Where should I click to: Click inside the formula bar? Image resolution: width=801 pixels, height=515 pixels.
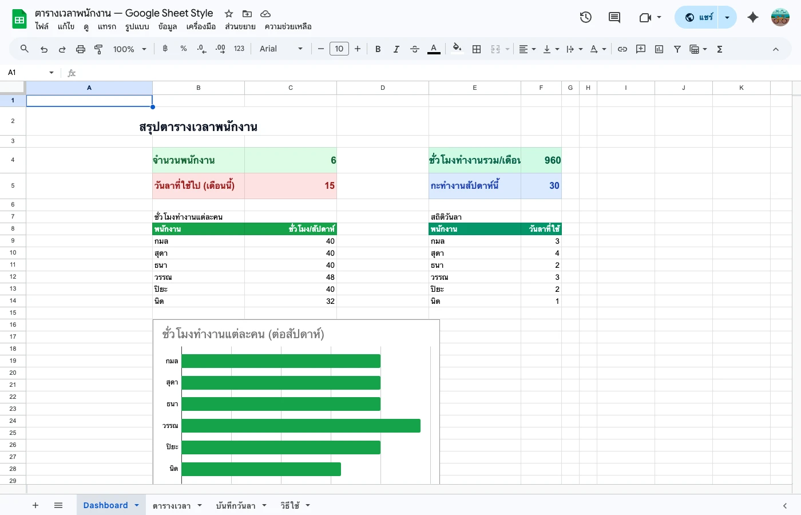[x=229, y=73]
